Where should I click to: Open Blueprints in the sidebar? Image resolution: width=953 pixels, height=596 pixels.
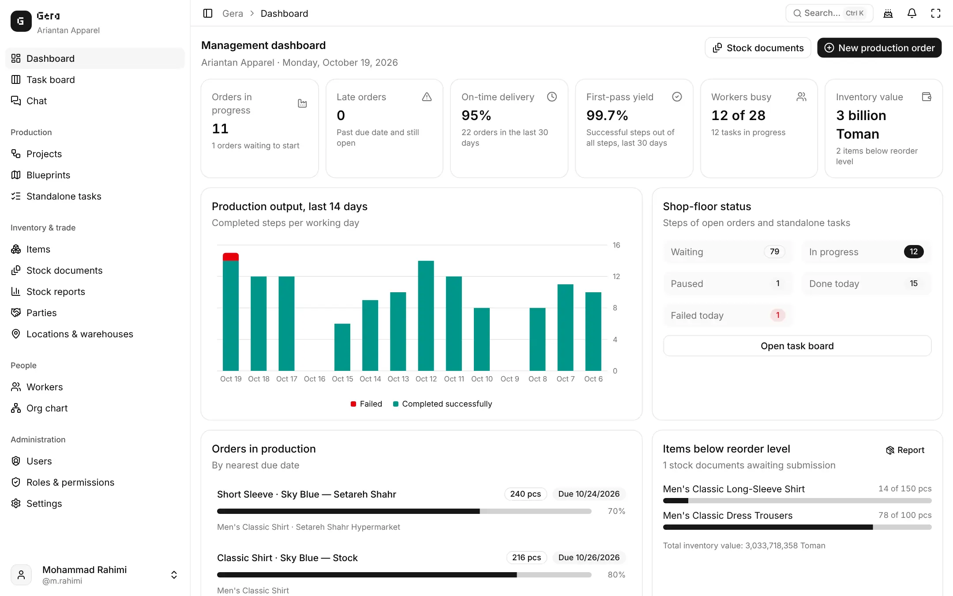tap(95, 175)
